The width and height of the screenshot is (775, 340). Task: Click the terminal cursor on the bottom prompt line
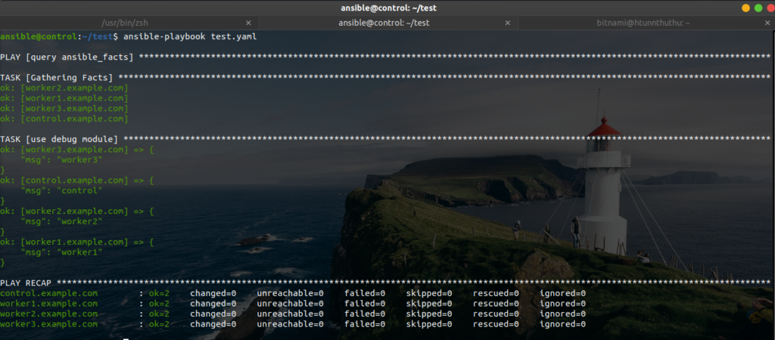(x=126, y=339)
